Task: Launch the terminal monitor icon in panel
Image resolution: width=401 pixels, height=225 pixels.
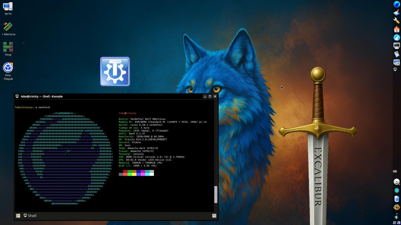Action: [397, 46]
